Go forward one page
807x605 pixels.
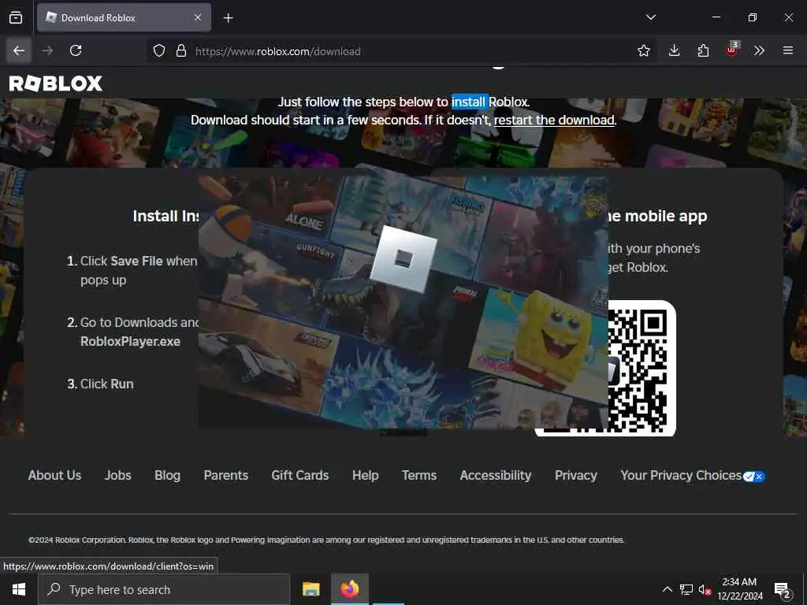point(47,50)
